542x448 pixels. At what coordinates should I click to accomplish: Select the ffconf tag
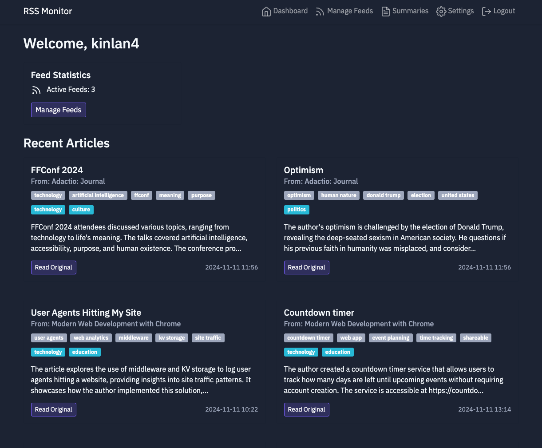(142, 195)
